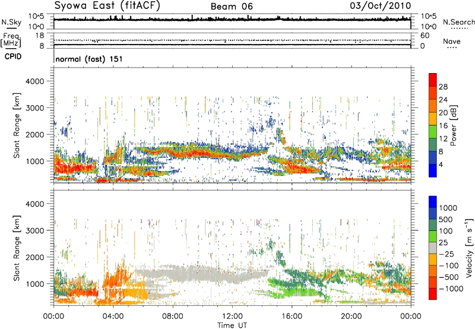
Task: Click the '20:00' time axis tick label
Action: pyautogui.click(x=351, y=317)
